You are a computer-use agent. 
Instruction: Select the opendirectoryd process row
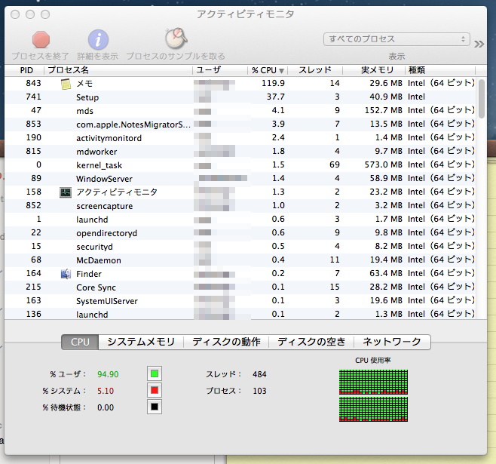[240, 233]
